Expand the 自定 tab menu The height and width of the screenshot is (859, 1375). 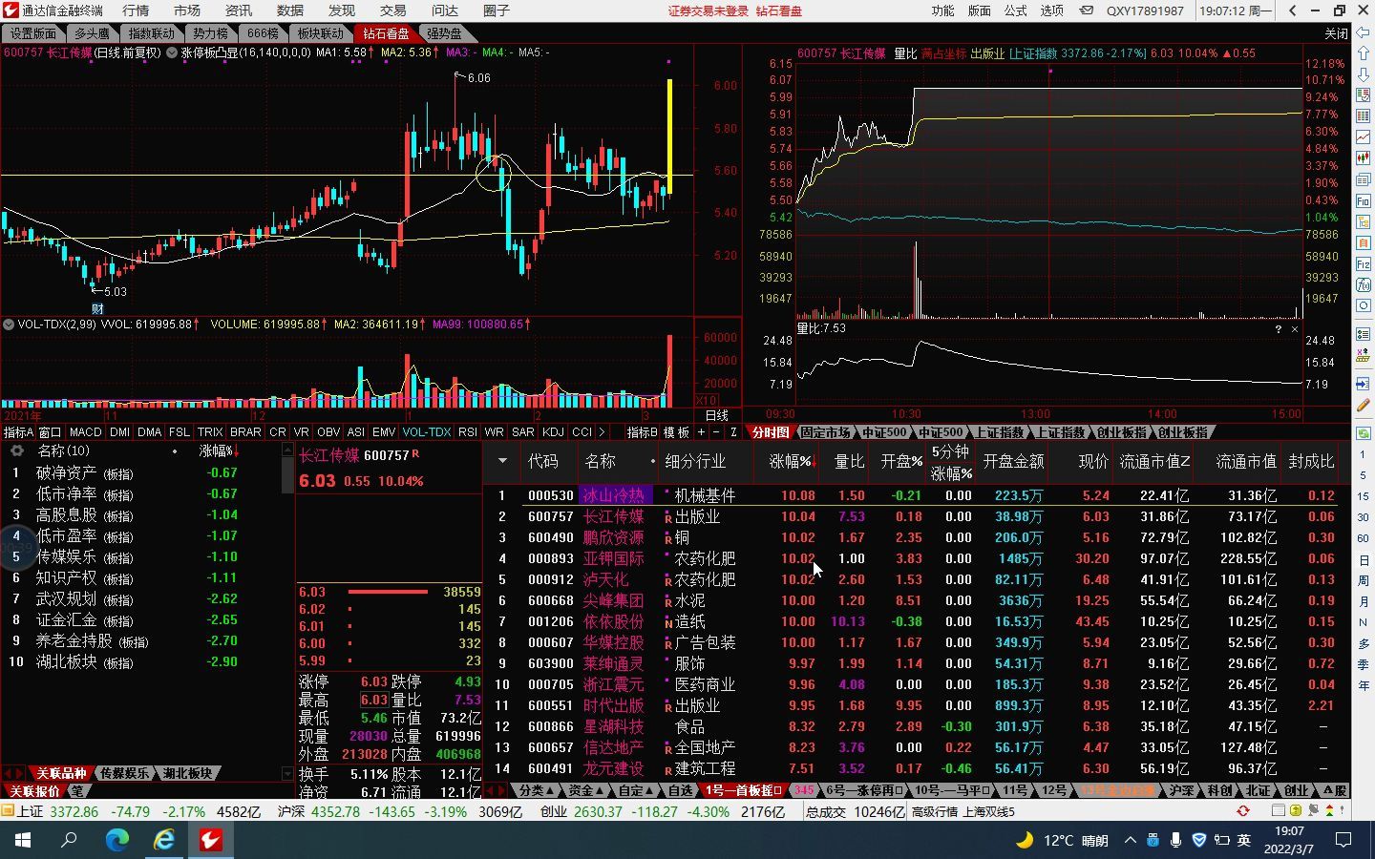coord(636,790)
